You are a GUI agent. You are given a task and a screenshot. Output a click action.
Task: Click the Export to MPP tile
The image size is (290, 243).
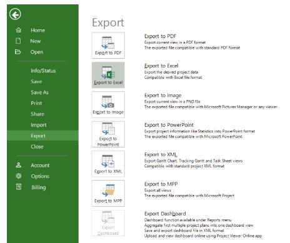click(x=108, y=194)
